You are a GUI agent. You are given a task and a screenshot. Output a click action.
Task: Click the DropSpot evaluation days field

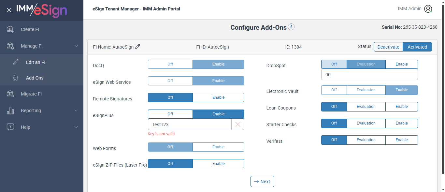pos(369,75)
